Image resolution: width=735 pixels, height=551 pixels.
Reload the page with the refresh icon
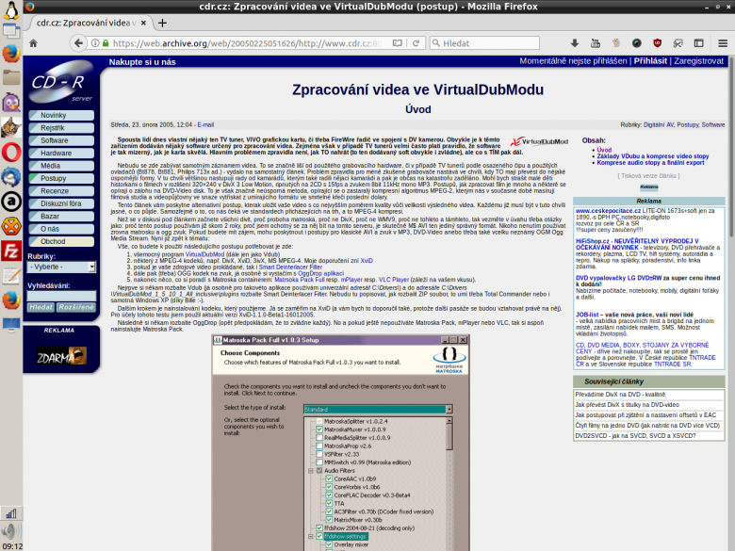click(x=416, y=43)
